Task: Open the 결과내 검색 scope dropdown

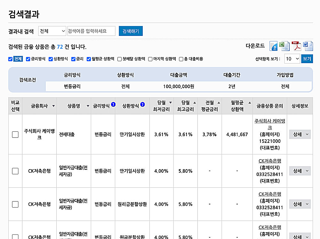Action: coord(52,31)
